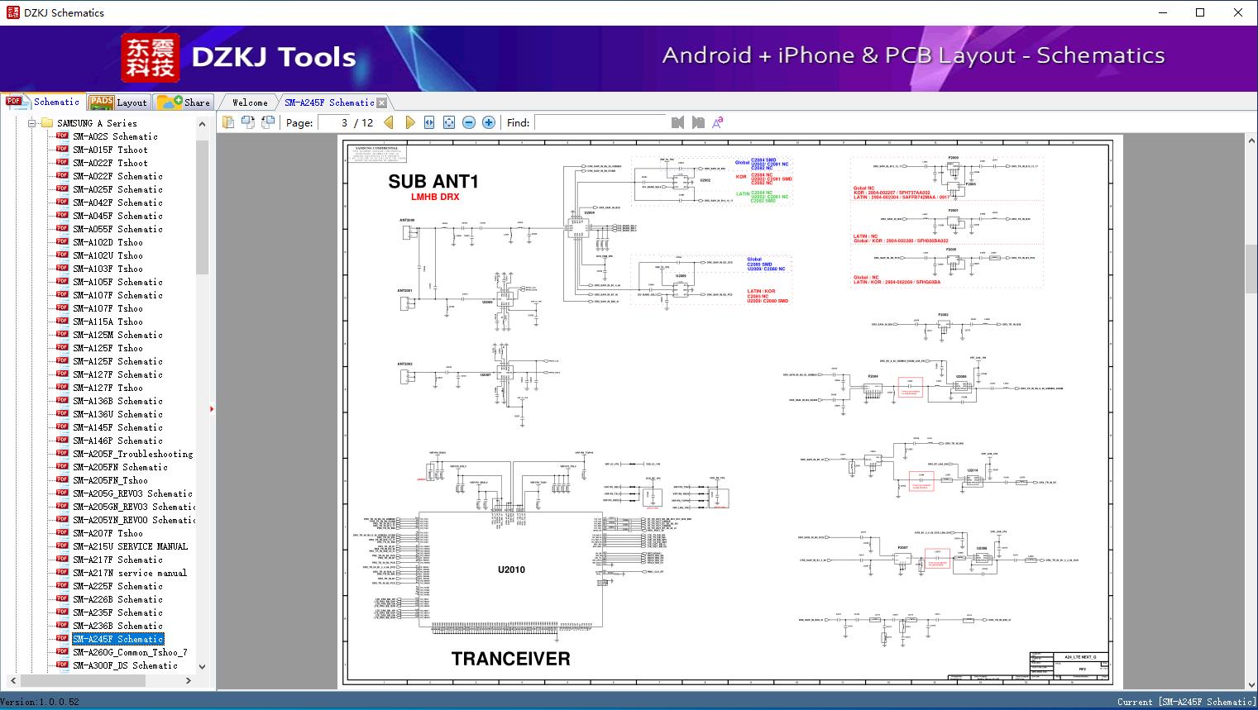Open SM-A125M Schematic file
This screenshot has width=1258, height=710.
click(117, 335)
